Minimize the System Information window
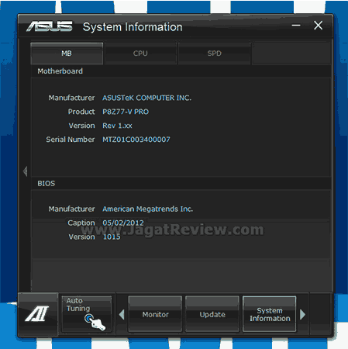The width and height of the screenshot is (348, 349). coord(296,26)
